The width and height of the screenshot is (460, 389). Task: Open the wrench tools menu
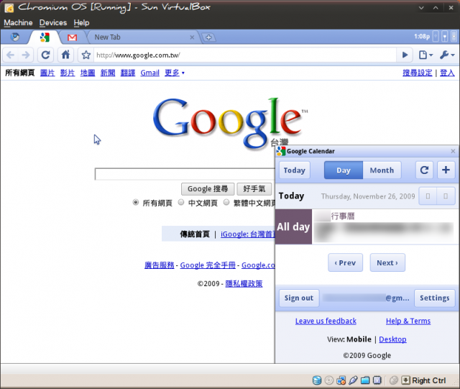click(447, 55)
